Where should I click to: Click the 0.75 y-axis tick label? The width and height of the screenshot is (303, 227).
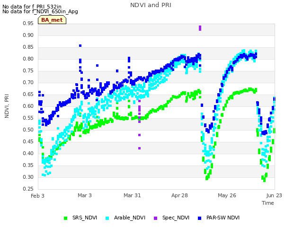point(28,70)
